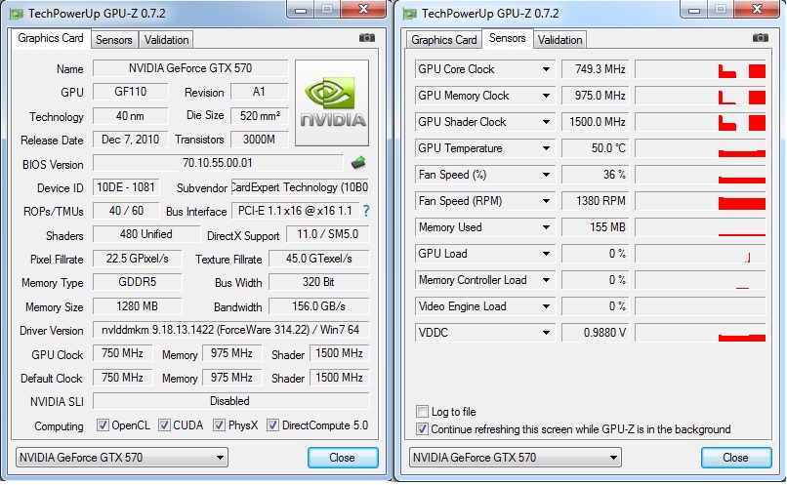Viewport: 787px width, 485px height.
Task: Switch to Sensors tab in left window
Action: 114,40
